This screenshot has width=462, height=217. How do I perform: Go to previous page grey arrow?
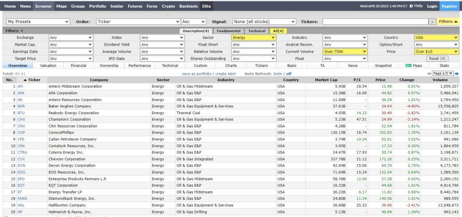[429, 74]
